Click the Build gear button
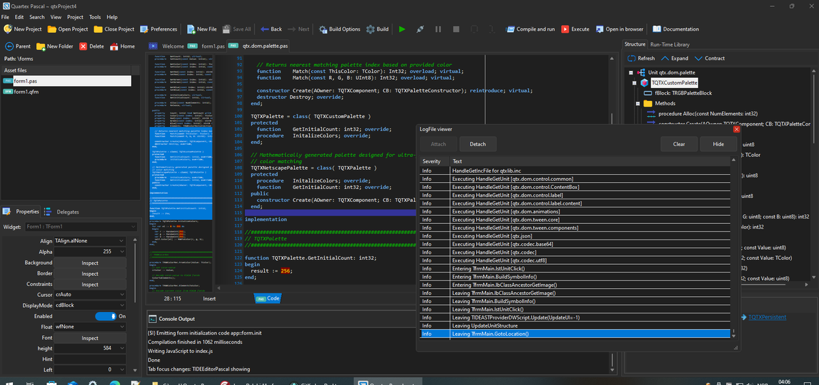819x385 pixels. [371, 29]
